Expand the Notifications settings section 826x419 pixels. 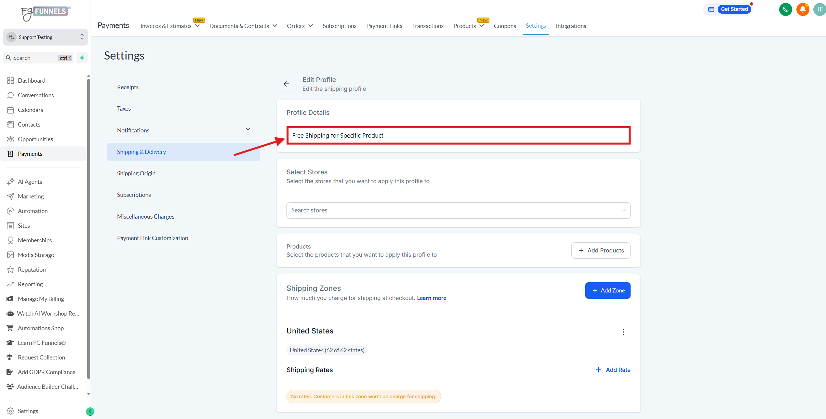[248, 129]
